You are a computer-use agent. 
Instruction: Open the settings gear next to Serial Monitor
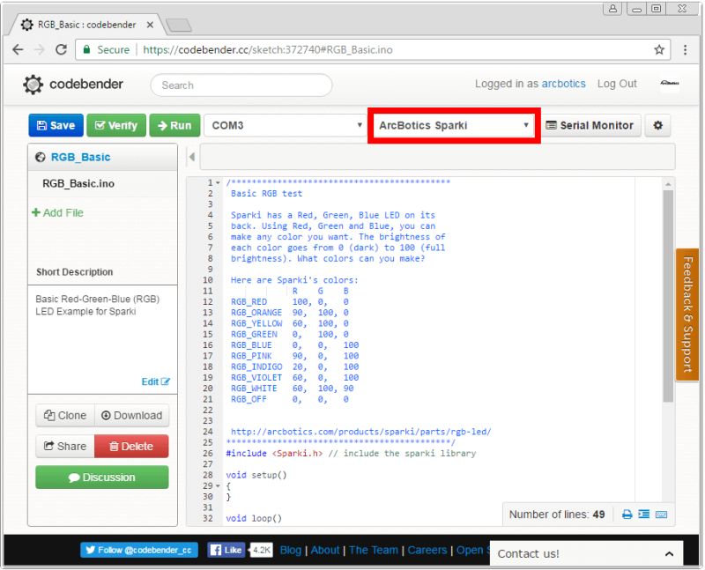click(x=657, y=125)
